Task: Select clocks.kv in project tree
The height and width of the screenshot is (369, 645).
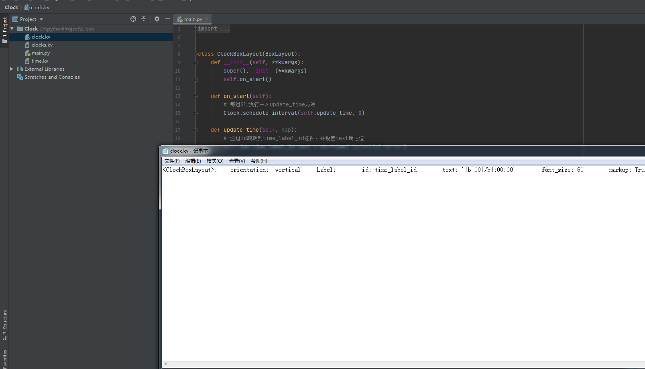Action: coord(42,45)
